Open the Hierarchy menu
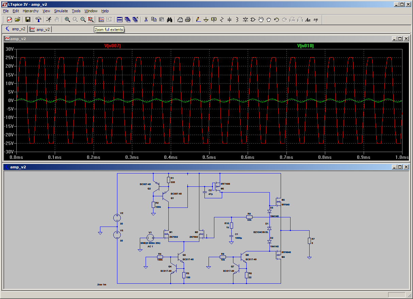 click(x=31, y=11)
